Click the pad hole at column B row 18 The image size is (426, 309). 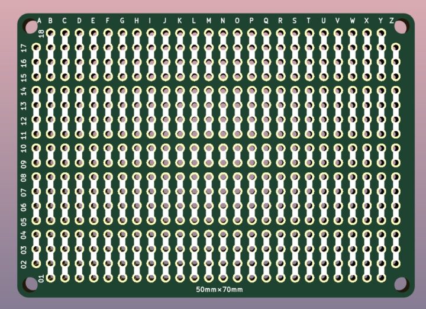(50, 33)
